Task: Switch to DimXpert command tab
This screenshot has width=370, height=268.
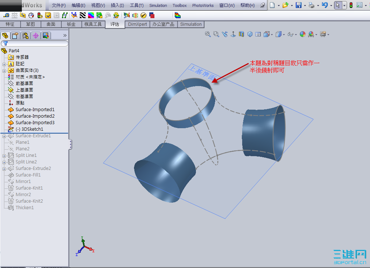Action: (138, 24)
